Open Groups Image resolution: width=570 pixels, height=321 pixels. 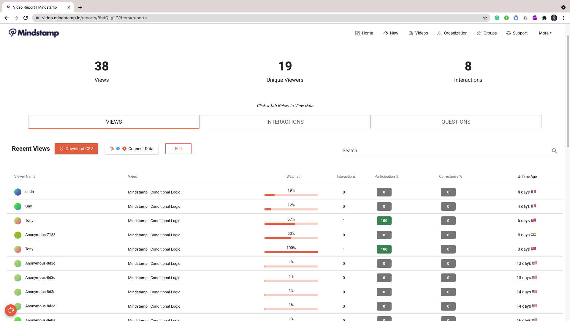click(x=487, y=33)
